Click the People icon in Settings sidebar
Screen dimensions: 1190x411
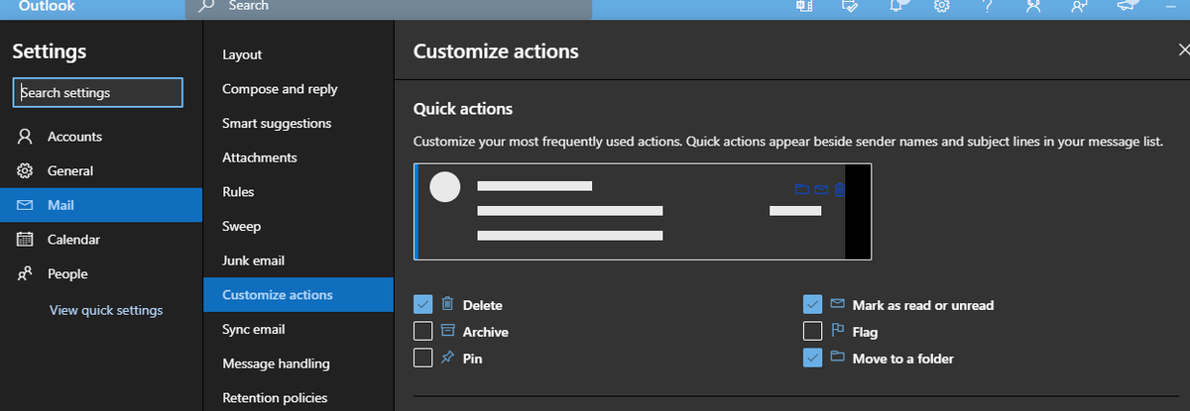(27, 274)
